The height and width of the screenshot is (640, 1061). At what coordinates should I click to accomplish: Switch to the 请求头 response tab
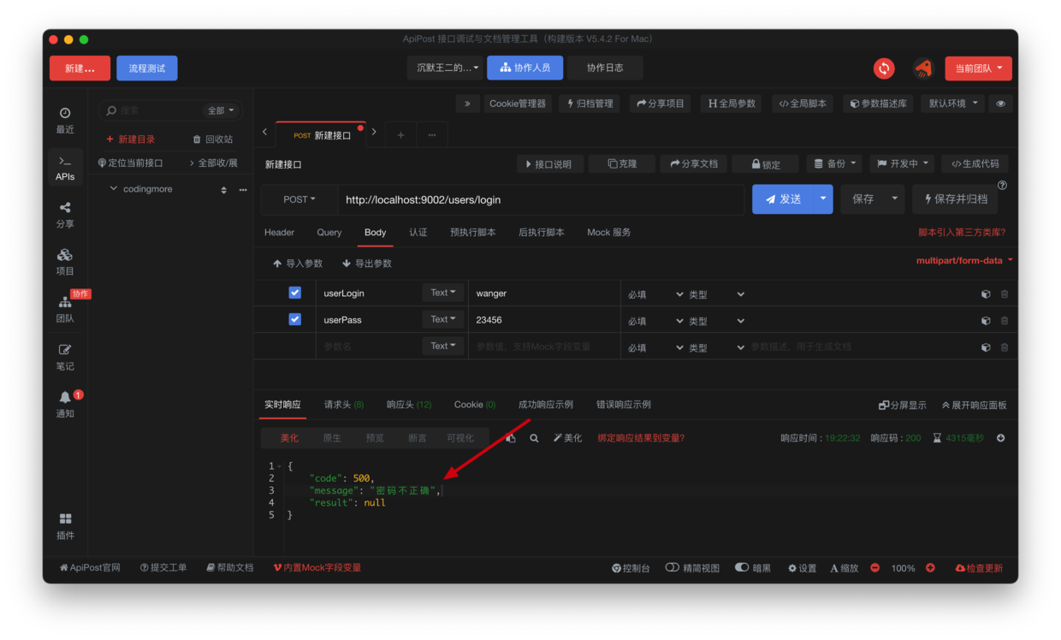point(343,405)
